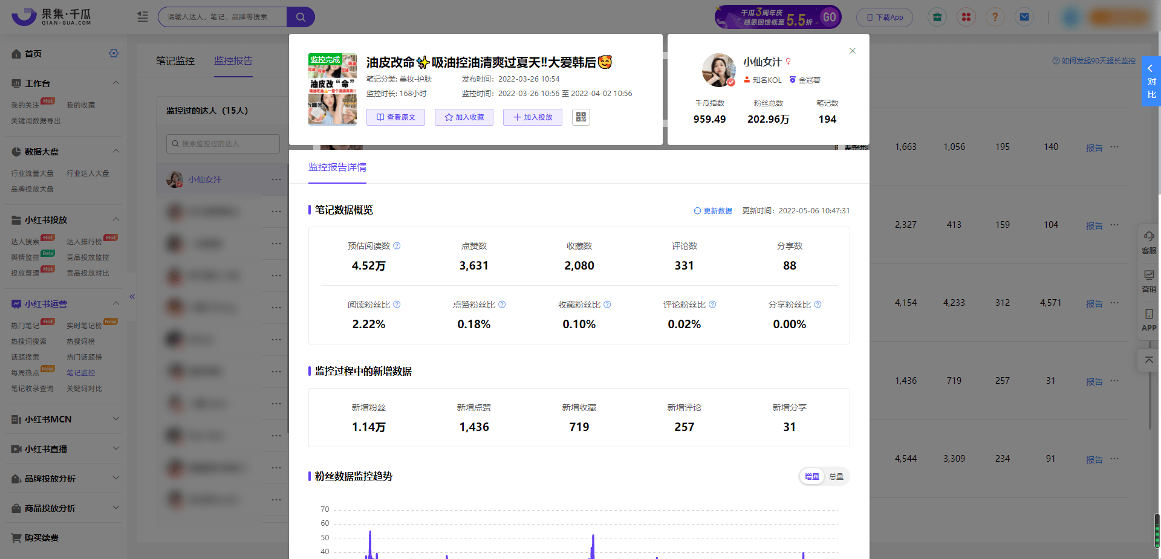Click the 查看原文 button

395,117
